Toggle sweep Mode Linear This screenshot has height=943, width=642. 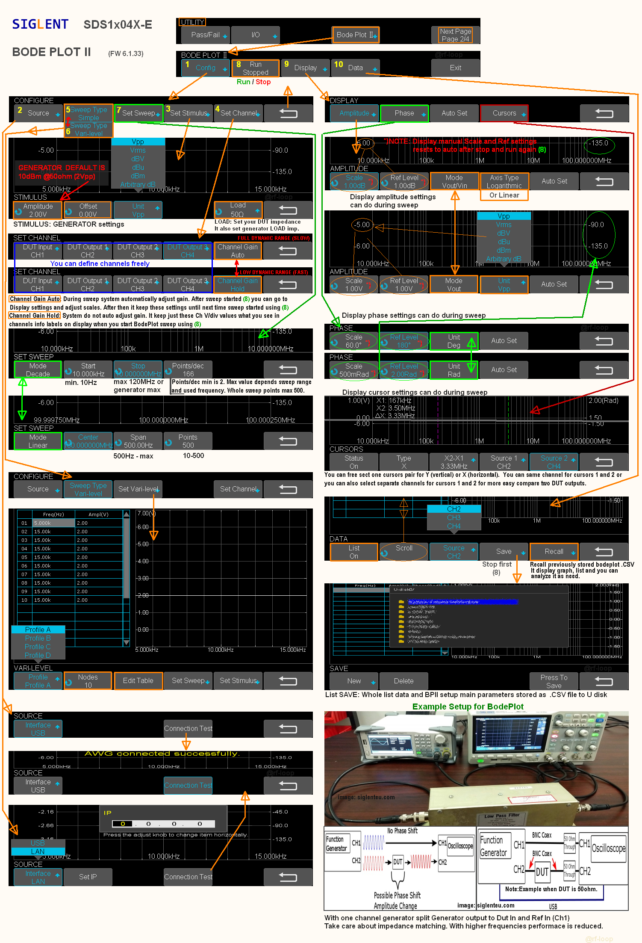click(x=38, y=441)
